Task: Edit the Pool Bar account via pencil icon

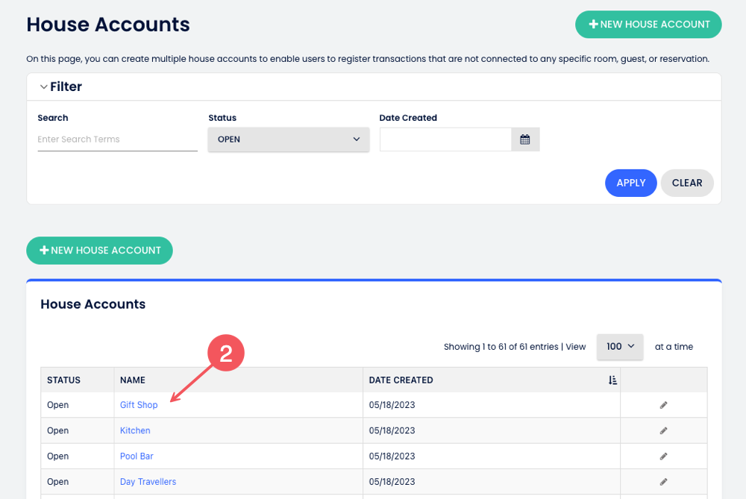Action: [663, 456]
